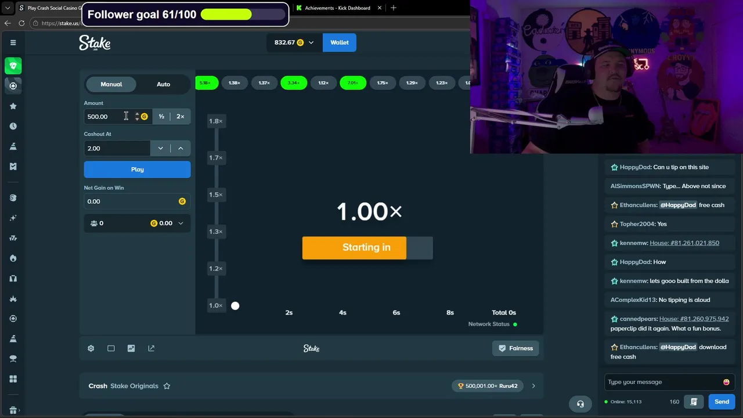
Task: Halve the bet with ½ button
Action: coord(161,117)
